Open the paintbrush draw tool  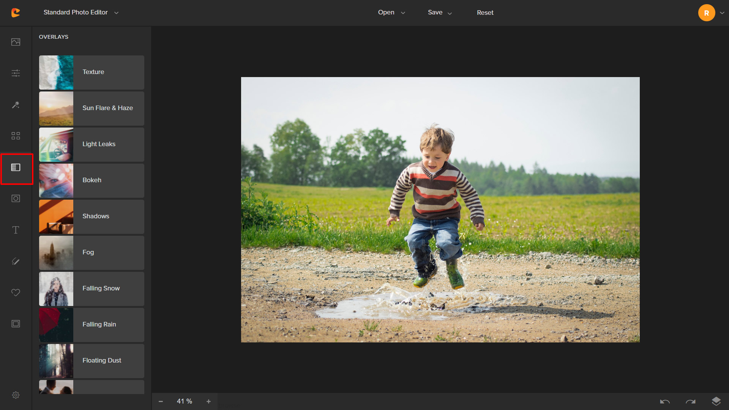[x=16, y=261]
